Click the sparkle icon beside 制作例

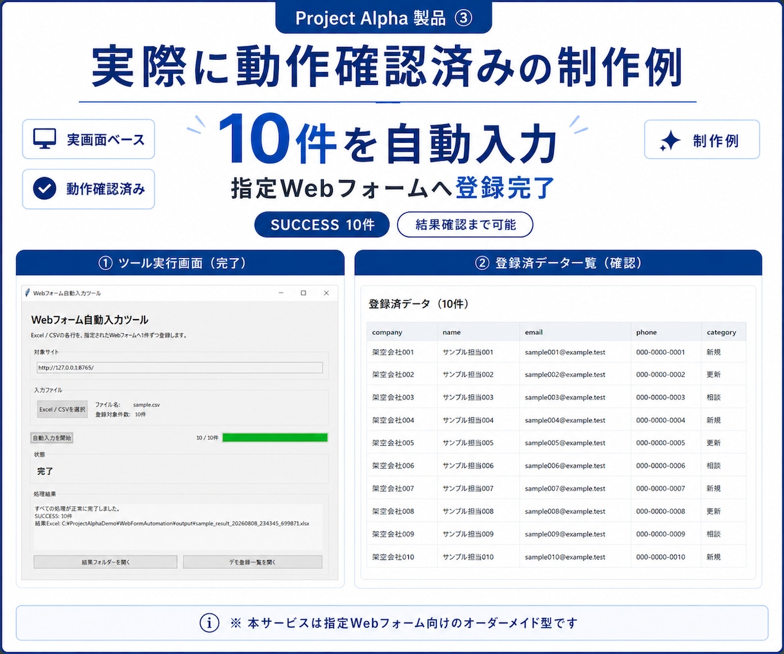tap(670, 141)
